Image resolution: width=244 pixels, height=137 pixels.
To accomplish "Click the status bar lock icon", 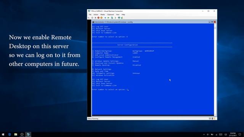I will (214, 119).
